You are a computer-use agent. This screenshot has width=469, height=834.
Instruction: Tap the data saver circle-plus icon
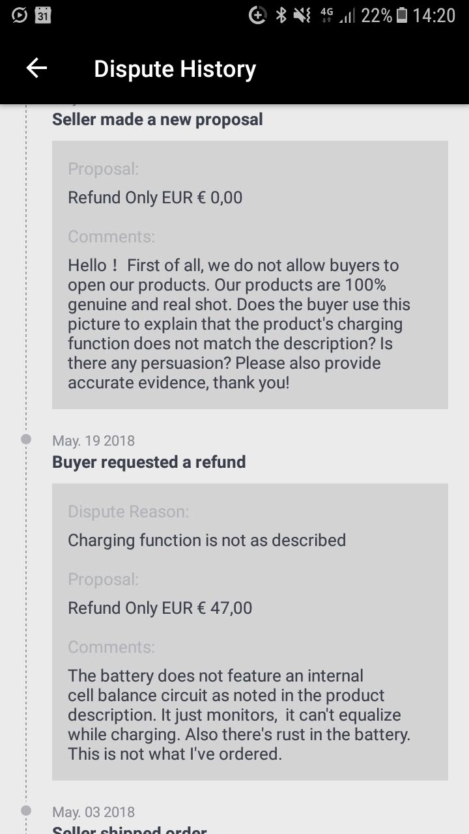point(258,15)
